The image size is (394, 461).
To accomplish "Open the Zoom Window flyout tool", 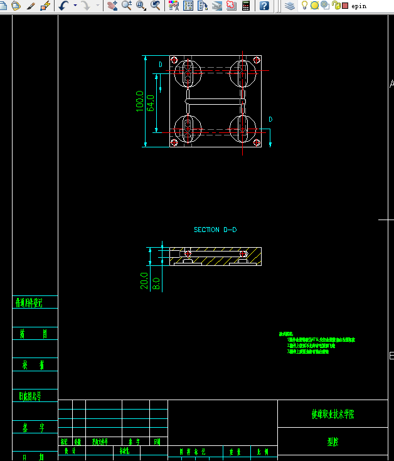I will [x=141, y=5].
